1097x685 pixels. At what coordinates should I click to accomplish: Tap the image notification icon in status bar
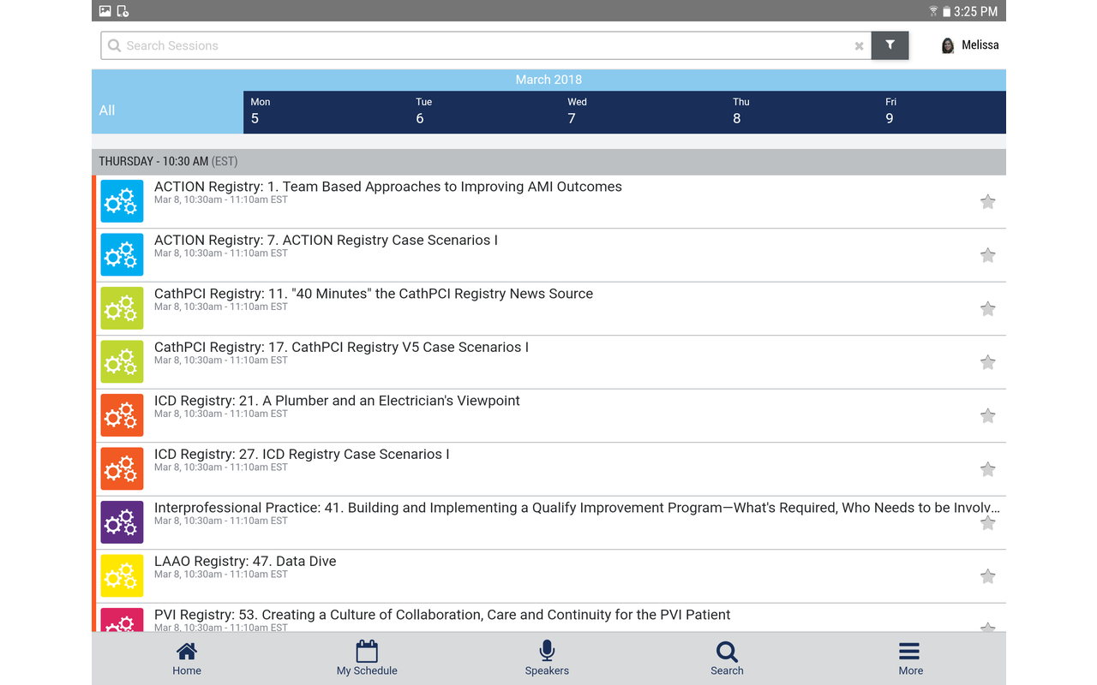(105, 11)
